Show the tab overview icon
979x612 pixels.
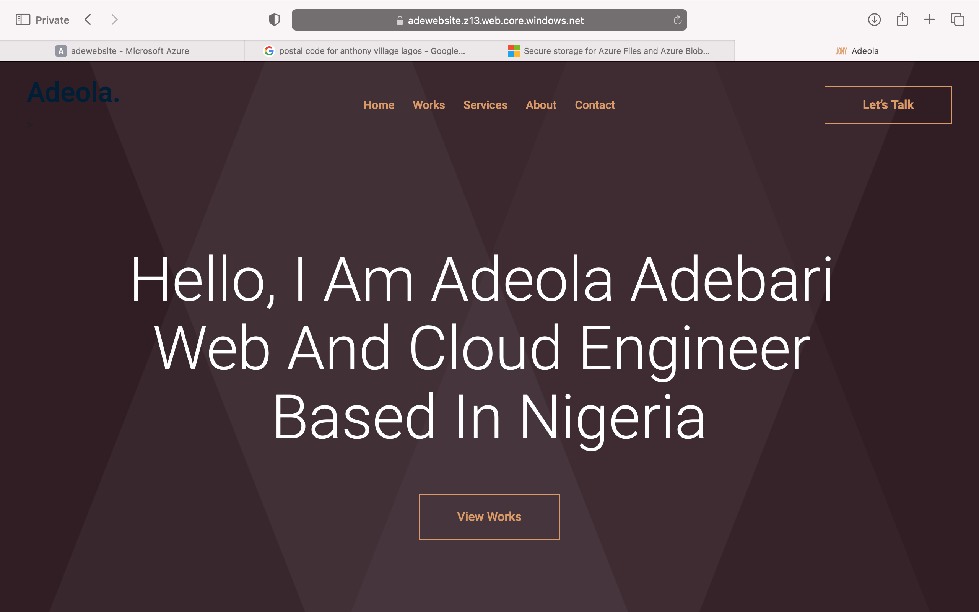(957, 20)
